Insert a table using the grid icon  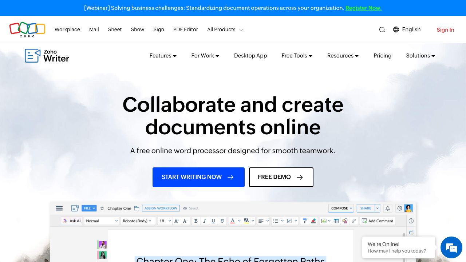(336, 221)
